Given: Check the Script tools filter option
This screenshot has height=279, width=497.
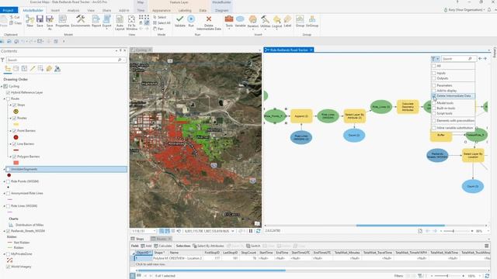Looking at the screenshot, I should tap(433, 113).
